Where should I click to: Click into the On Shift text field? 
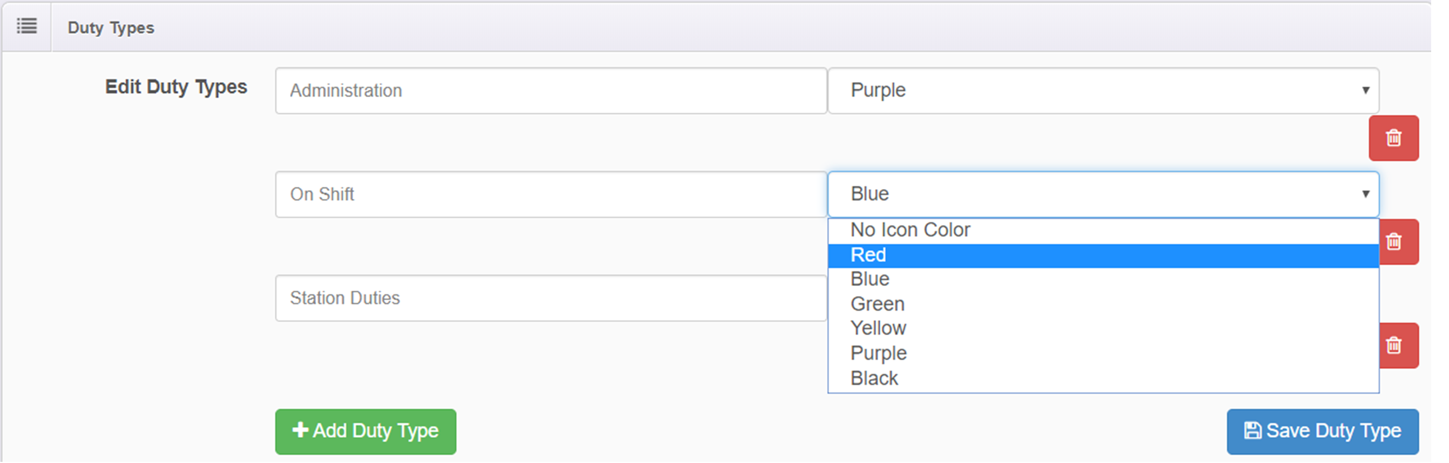click(550, 194)
